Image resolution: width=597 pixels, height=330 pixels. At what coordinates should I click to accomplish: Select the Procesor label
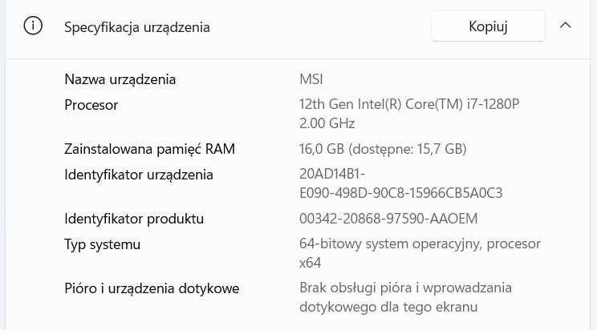[91, 105]
